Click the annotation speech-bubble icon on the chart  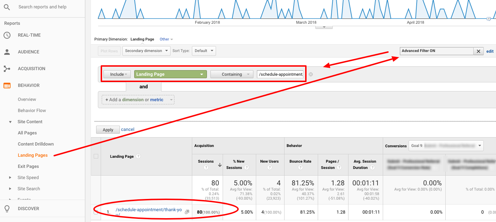click(x=489, y=19)
